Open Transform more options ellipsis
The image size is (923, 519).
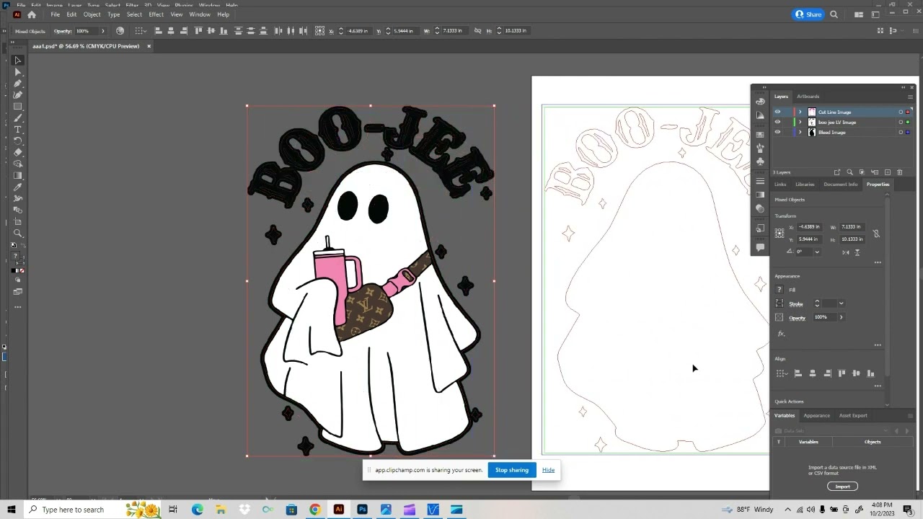tap(878, 262)
